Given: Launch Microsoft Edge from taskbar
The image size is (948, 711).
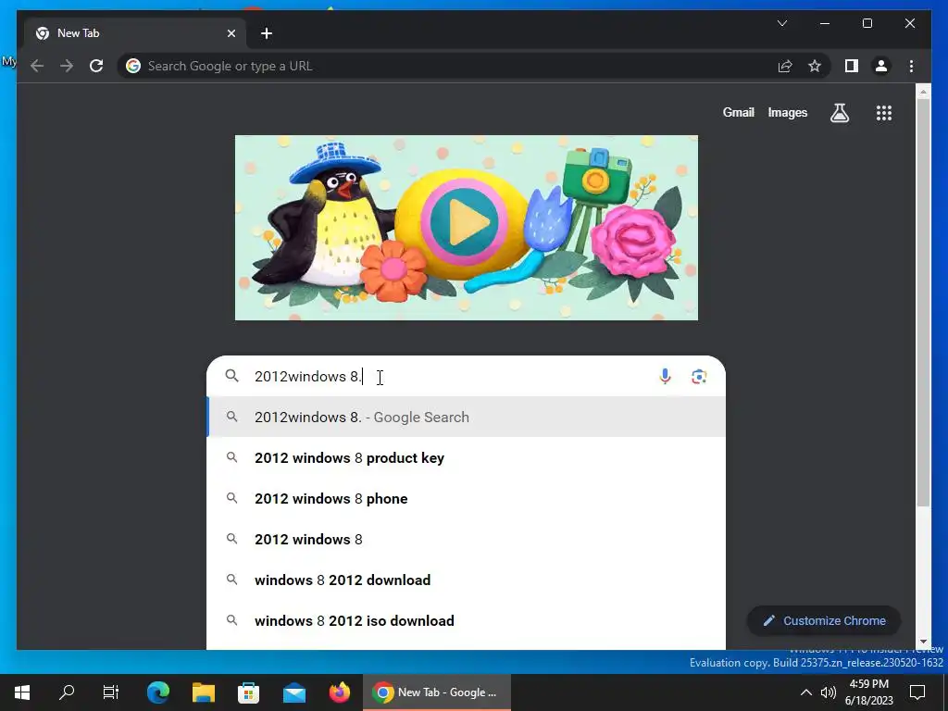Looking at the screenshot, I should click(158, 692).
